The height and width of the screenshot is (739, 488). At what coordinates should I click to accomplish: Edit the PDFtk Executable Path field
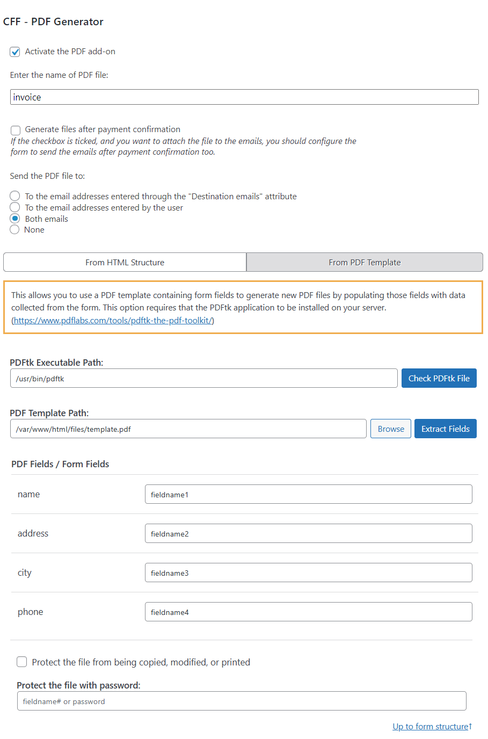click(204, 378)
